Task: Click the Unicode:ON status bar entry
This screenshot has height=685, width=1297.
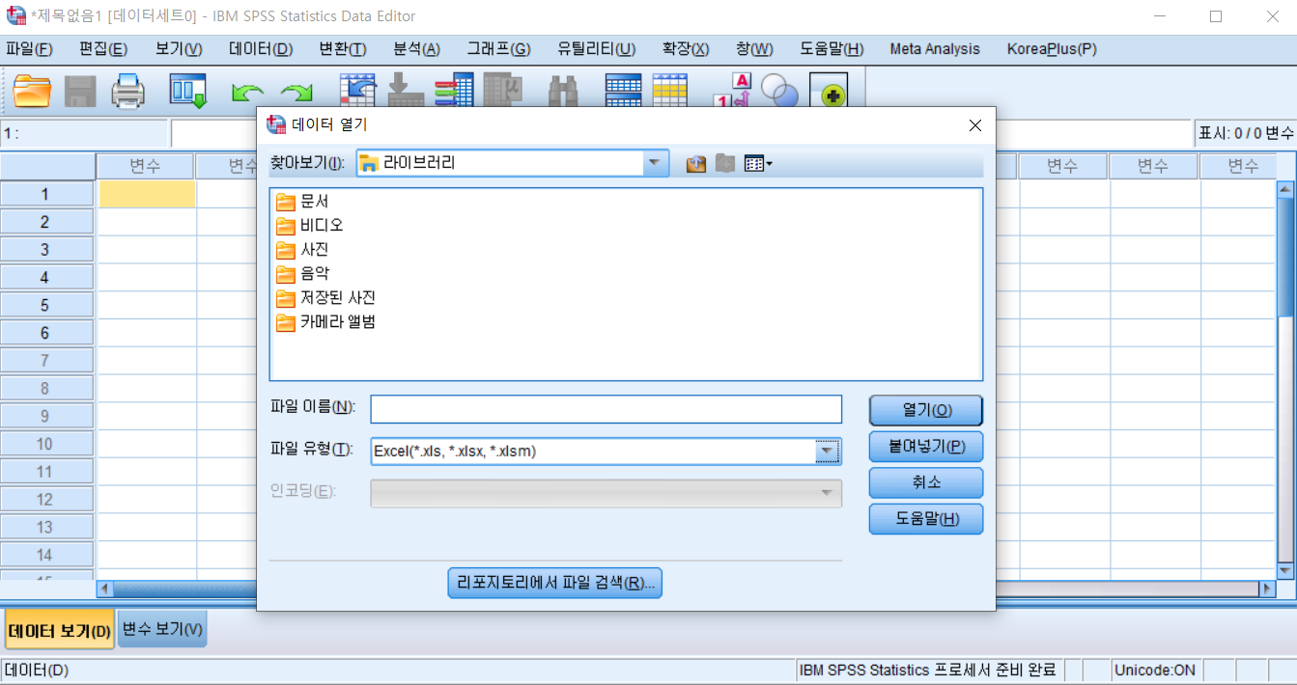Action: [1154, 670]
